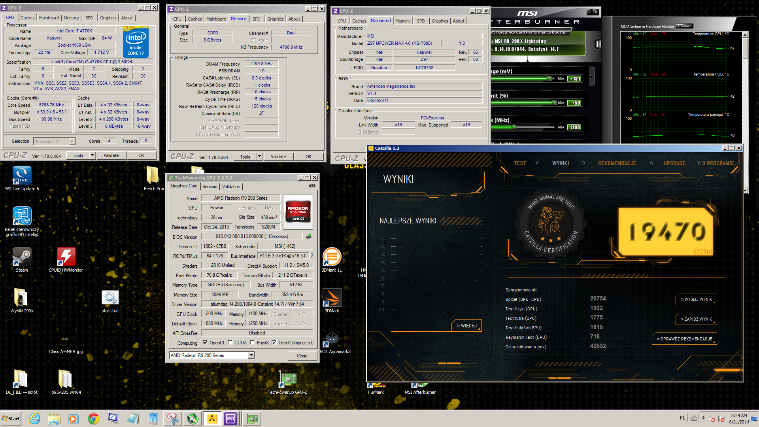
Task: Click the Snipping Tool scissors taskbar icon
Action: click(172, 418)
